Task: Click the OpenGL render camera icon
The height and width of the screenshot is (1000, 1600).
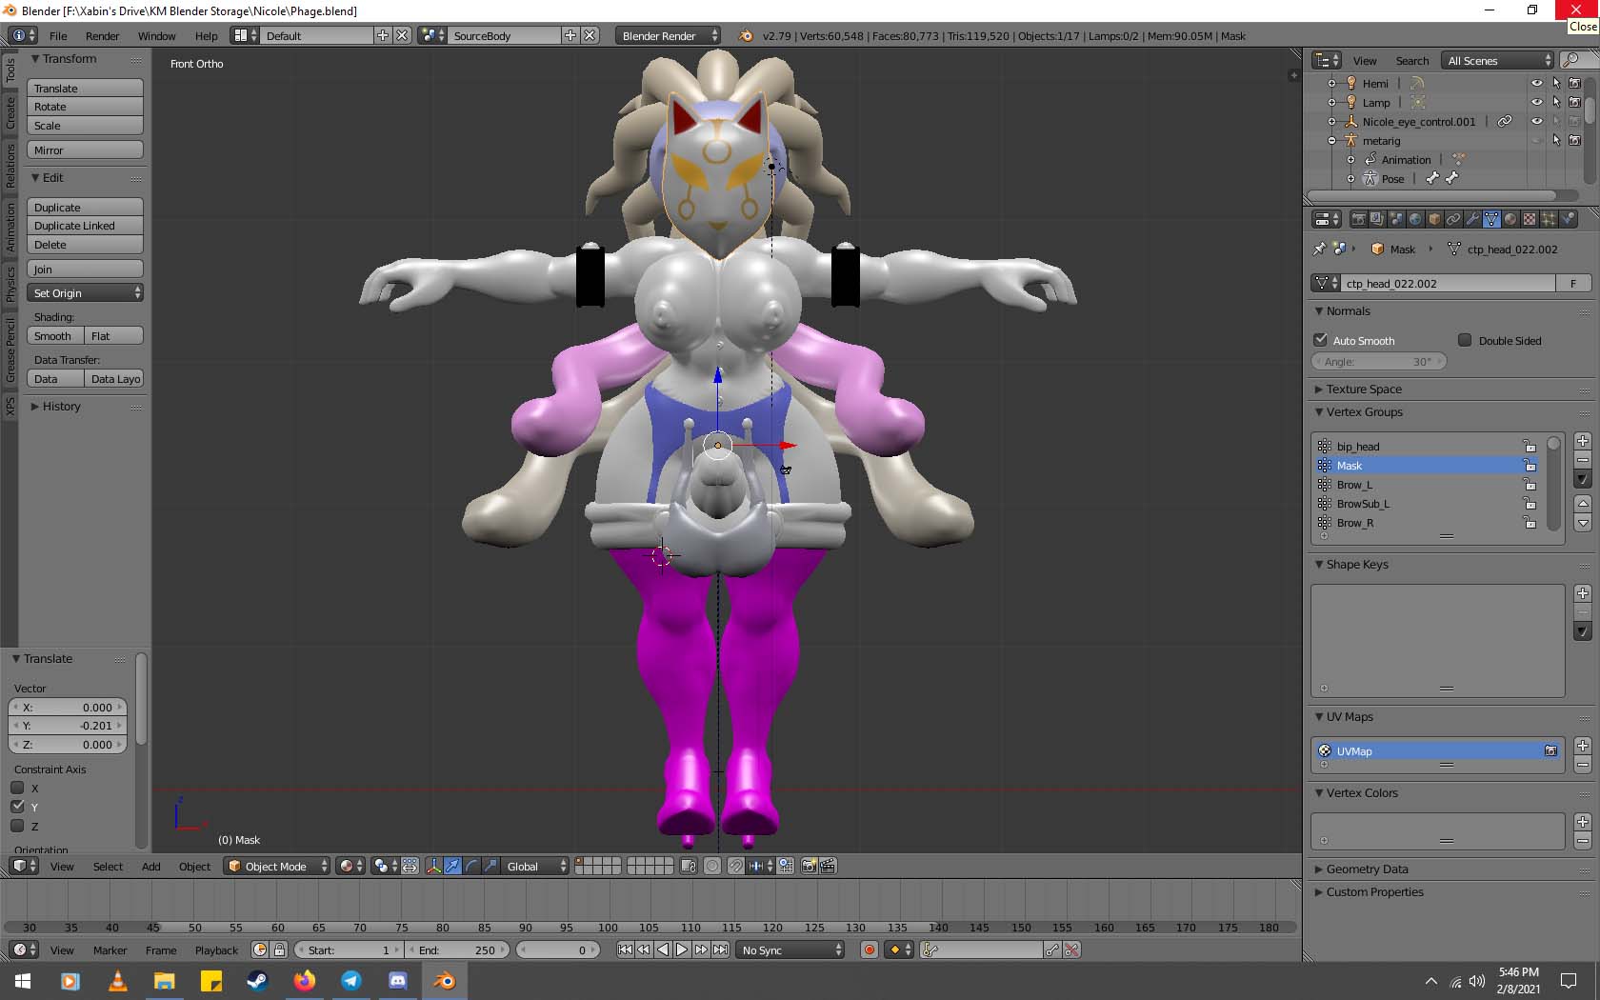Action: [810, 866]
